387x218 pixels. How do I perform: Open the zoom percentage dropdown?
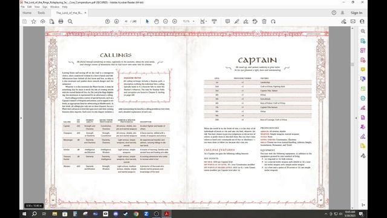click(193, 22)
